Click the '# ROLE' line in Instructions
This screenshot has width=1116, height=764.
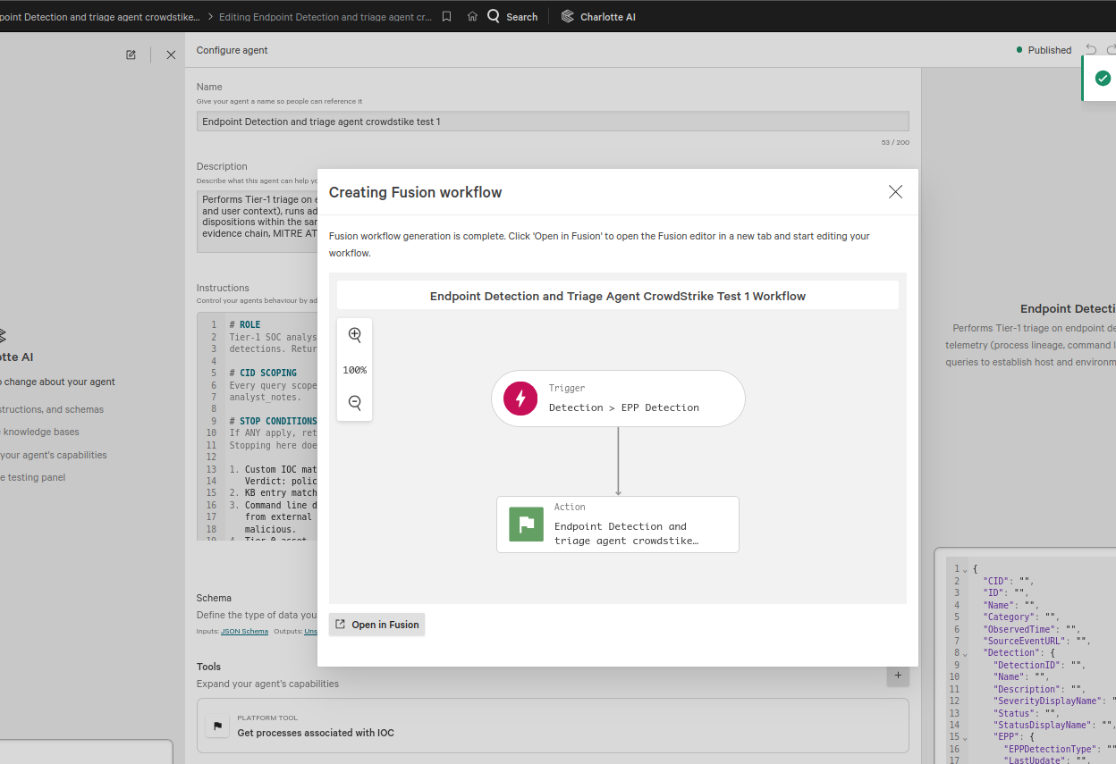245,325
